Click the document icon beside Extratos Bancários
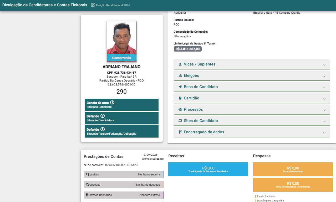336x202 pixels. coord(87,195)
